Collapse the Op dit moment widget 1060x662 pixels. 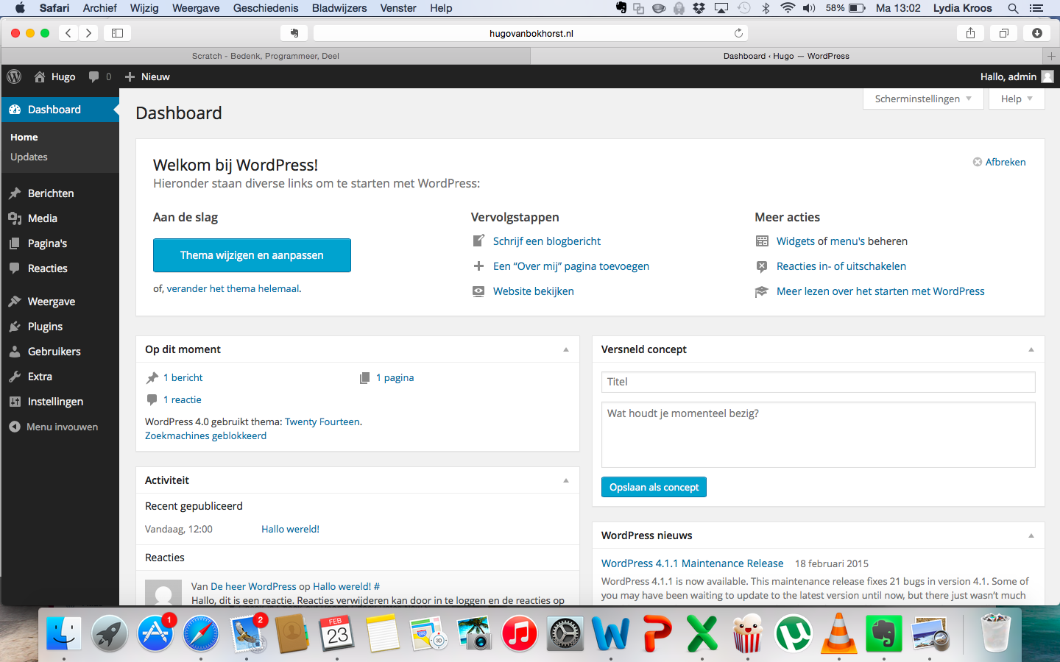tap(566, 349)
